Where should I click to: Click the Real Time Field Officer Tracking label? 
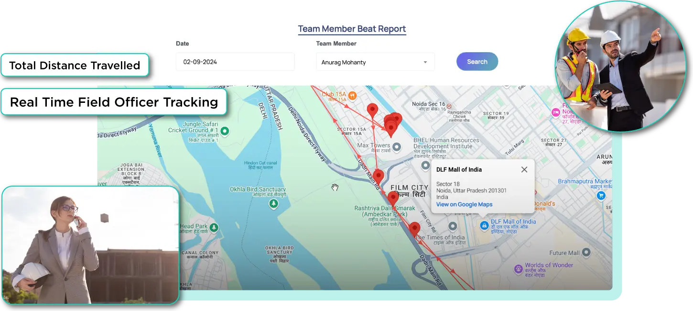[x=114, y=102]
